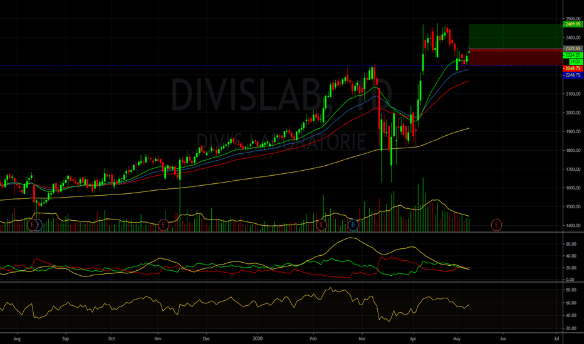Click the 2400.00 price scale value
Viewport: 584px width, 344px height.
[573, 38]
